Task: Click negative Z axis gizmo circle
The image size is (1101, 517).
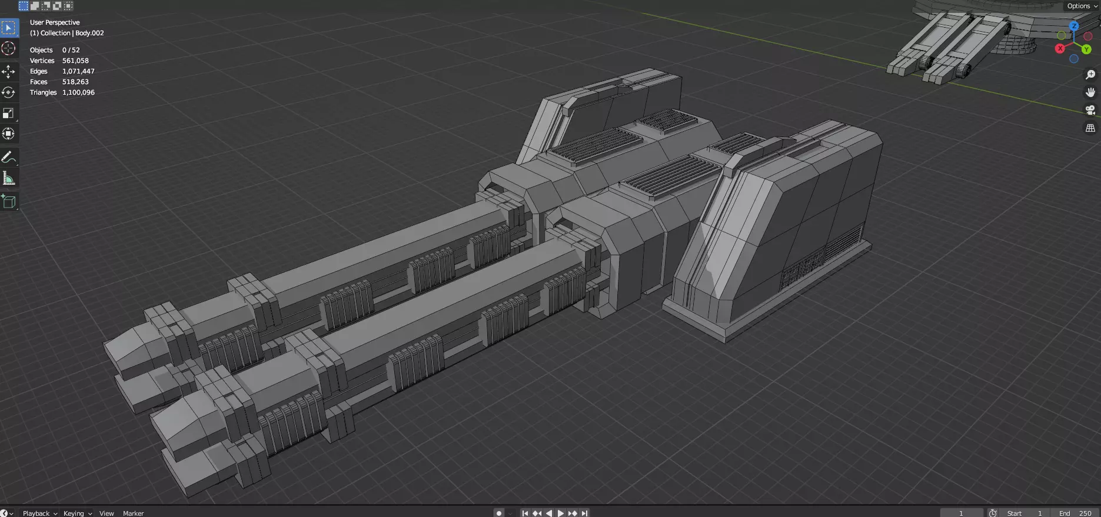Action: [1074, 59]
